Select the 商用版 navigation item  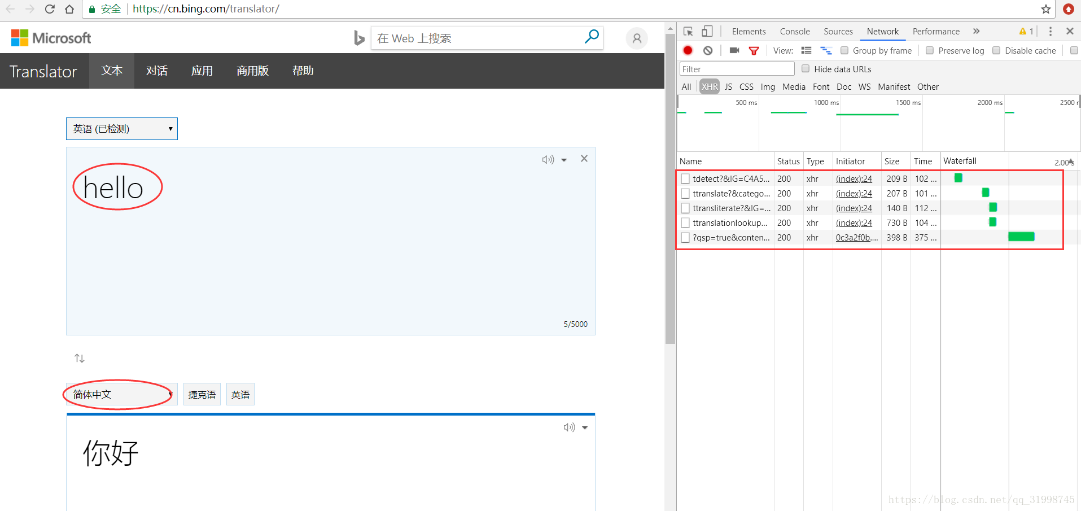tap(252, 71)
